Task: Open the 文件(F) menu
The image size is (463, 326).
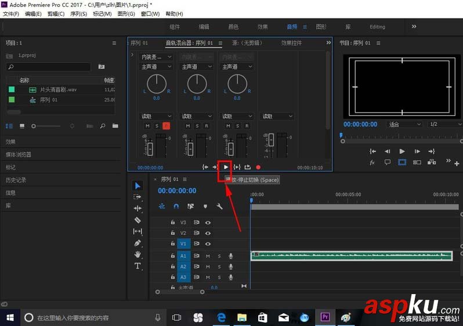Action: point(11,14)
